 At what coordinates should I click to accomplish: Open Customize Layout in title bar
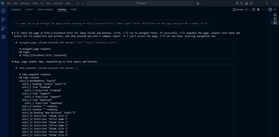pos(237,3)
